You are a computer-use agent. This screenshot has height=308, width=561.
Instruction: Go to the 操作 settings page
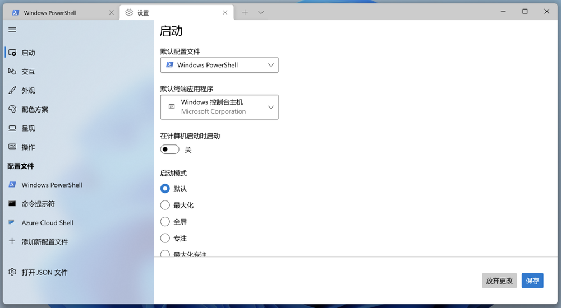coord(79,147)
